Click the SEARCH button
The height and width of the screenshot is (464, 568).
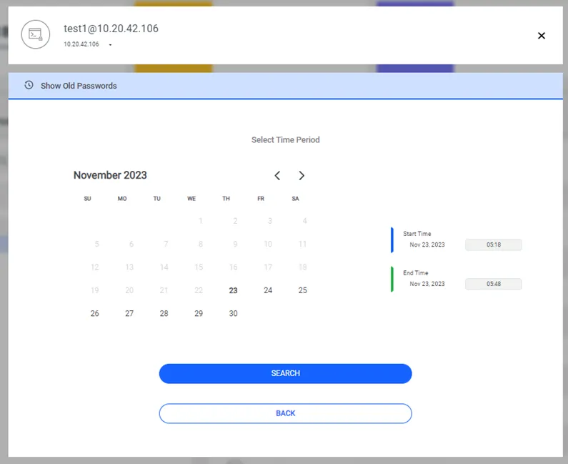click(x=286, y=373)
